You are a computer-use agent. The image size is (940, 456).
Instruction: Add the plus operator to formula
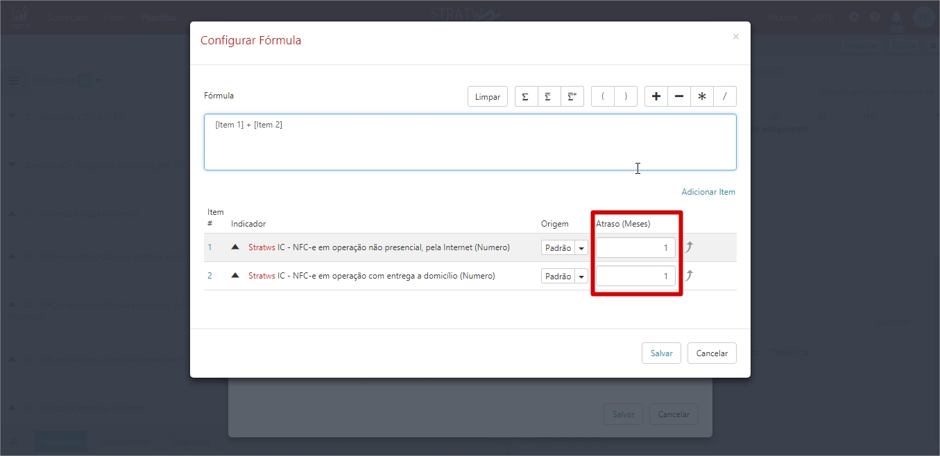656,97
